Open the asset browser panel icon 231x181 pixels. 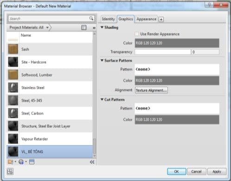(32, 162)
